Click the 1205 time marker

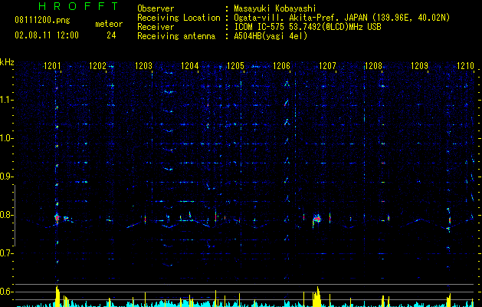[x=235, y=66]
